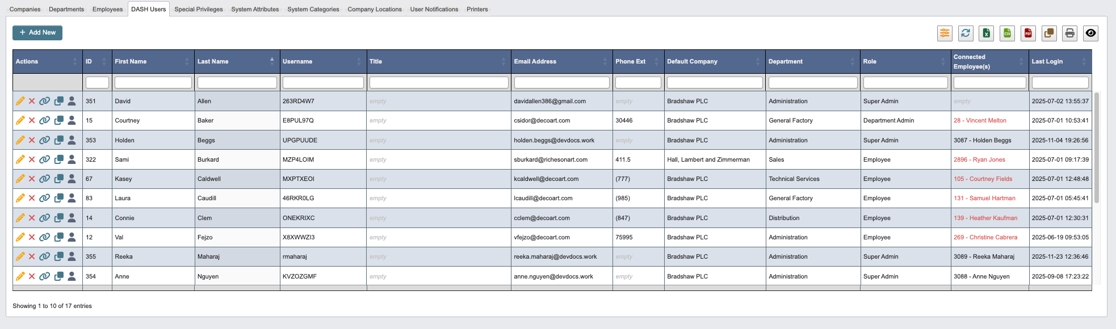Image resolution: width=1116 pixels, height=329 pixels.
Task: Sort by Username column header
Action: pos(323,61)
